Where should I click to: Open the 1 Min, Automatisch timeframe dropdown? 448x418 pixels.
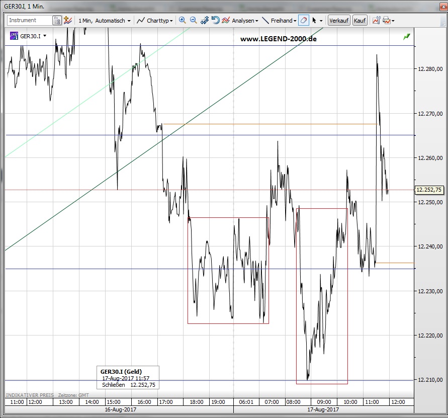click(105, 21)
